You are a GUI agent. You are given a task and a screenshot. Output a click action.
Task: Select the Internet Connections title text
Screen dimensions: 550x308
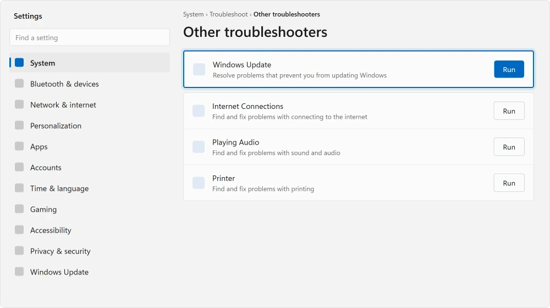(x=248, y=106)
